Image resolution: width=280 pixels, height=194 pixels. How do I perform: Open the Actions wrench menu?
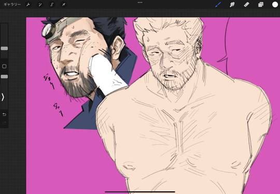(28, 5)
